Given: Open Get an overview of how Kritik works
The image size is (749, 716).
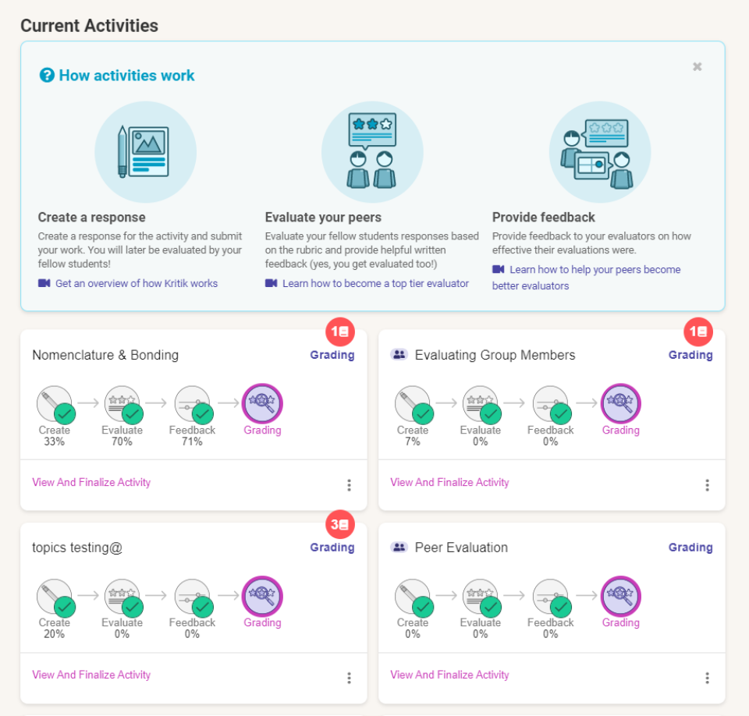Looking at the screenshot, I should pyautogui.click(x=136, y=284).
